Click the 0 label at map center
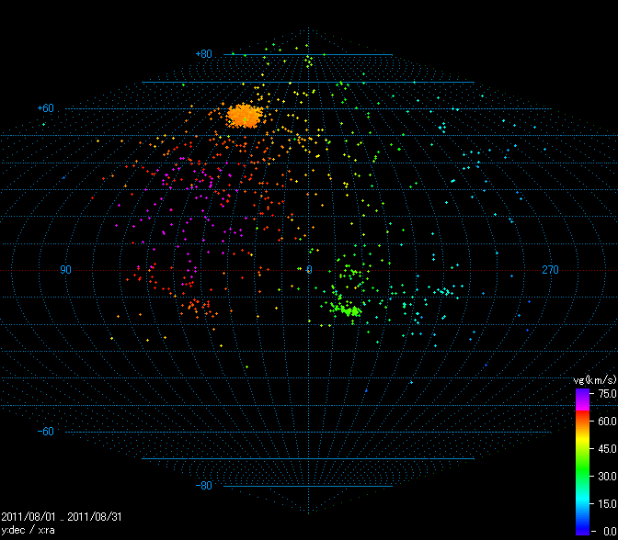618x540 pixels. [309, 270]
